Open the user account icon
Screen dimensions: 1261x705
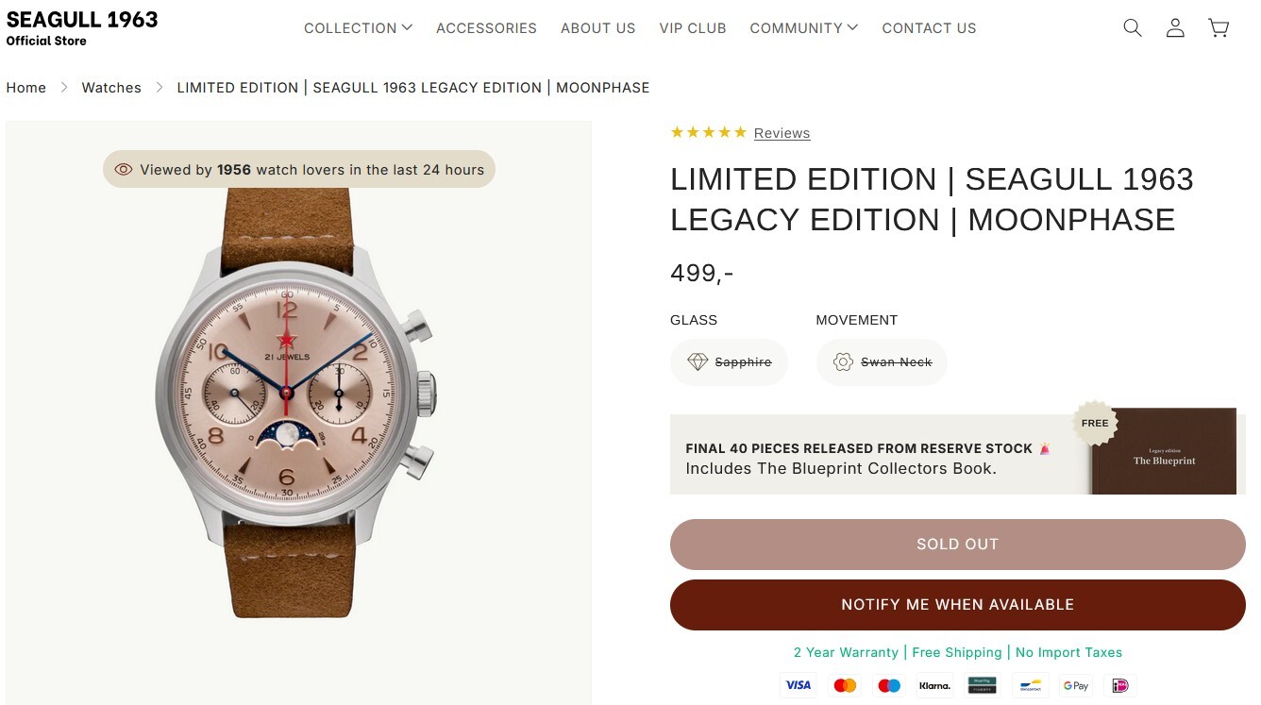[x=1175, y=28]
